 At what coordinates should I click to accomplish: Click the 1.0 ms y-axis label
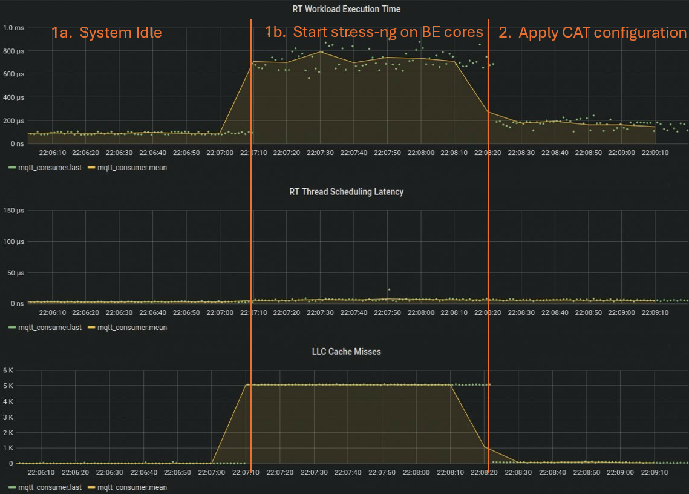pyautogui.click(x=13, y=28)
